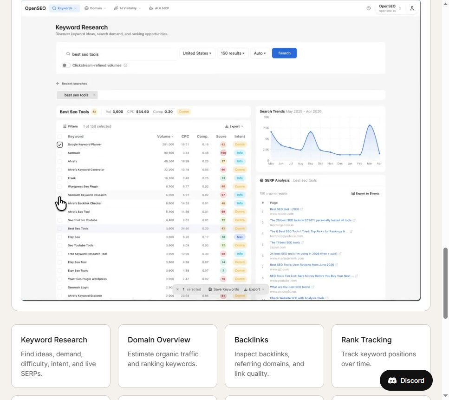The width and height of the screenshot is (449, 400).
Task: Open the OpenSEO workspace switcher
Action: (x=390, y=8)
